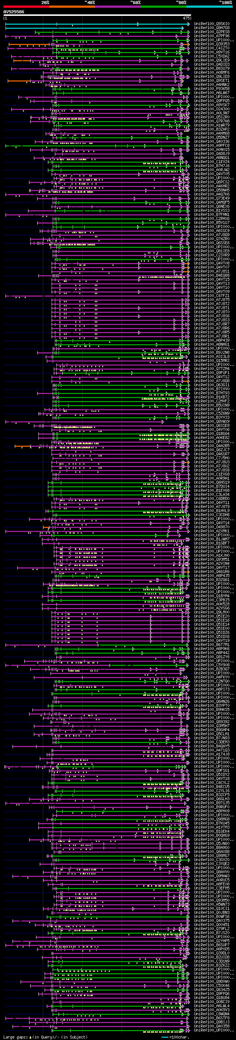Select UniRef100_A7J8T5 label
Viewport: 236px width, 1040px height.
click(212, 300)
